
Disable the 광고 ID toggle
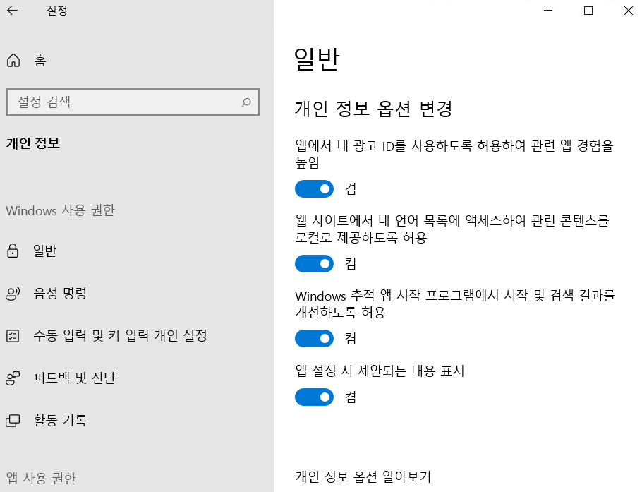pos(313,188)
